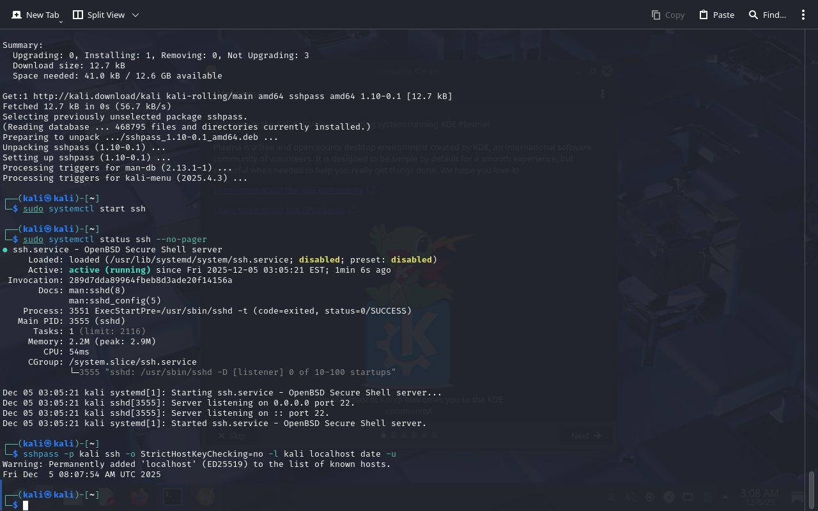Click the Copy icon in toolbar
The image size is (818, 511).
click(x=656, y=15)
